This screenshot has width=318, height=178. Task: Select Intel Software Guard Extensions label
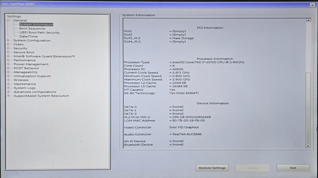[x=44, y=56]
